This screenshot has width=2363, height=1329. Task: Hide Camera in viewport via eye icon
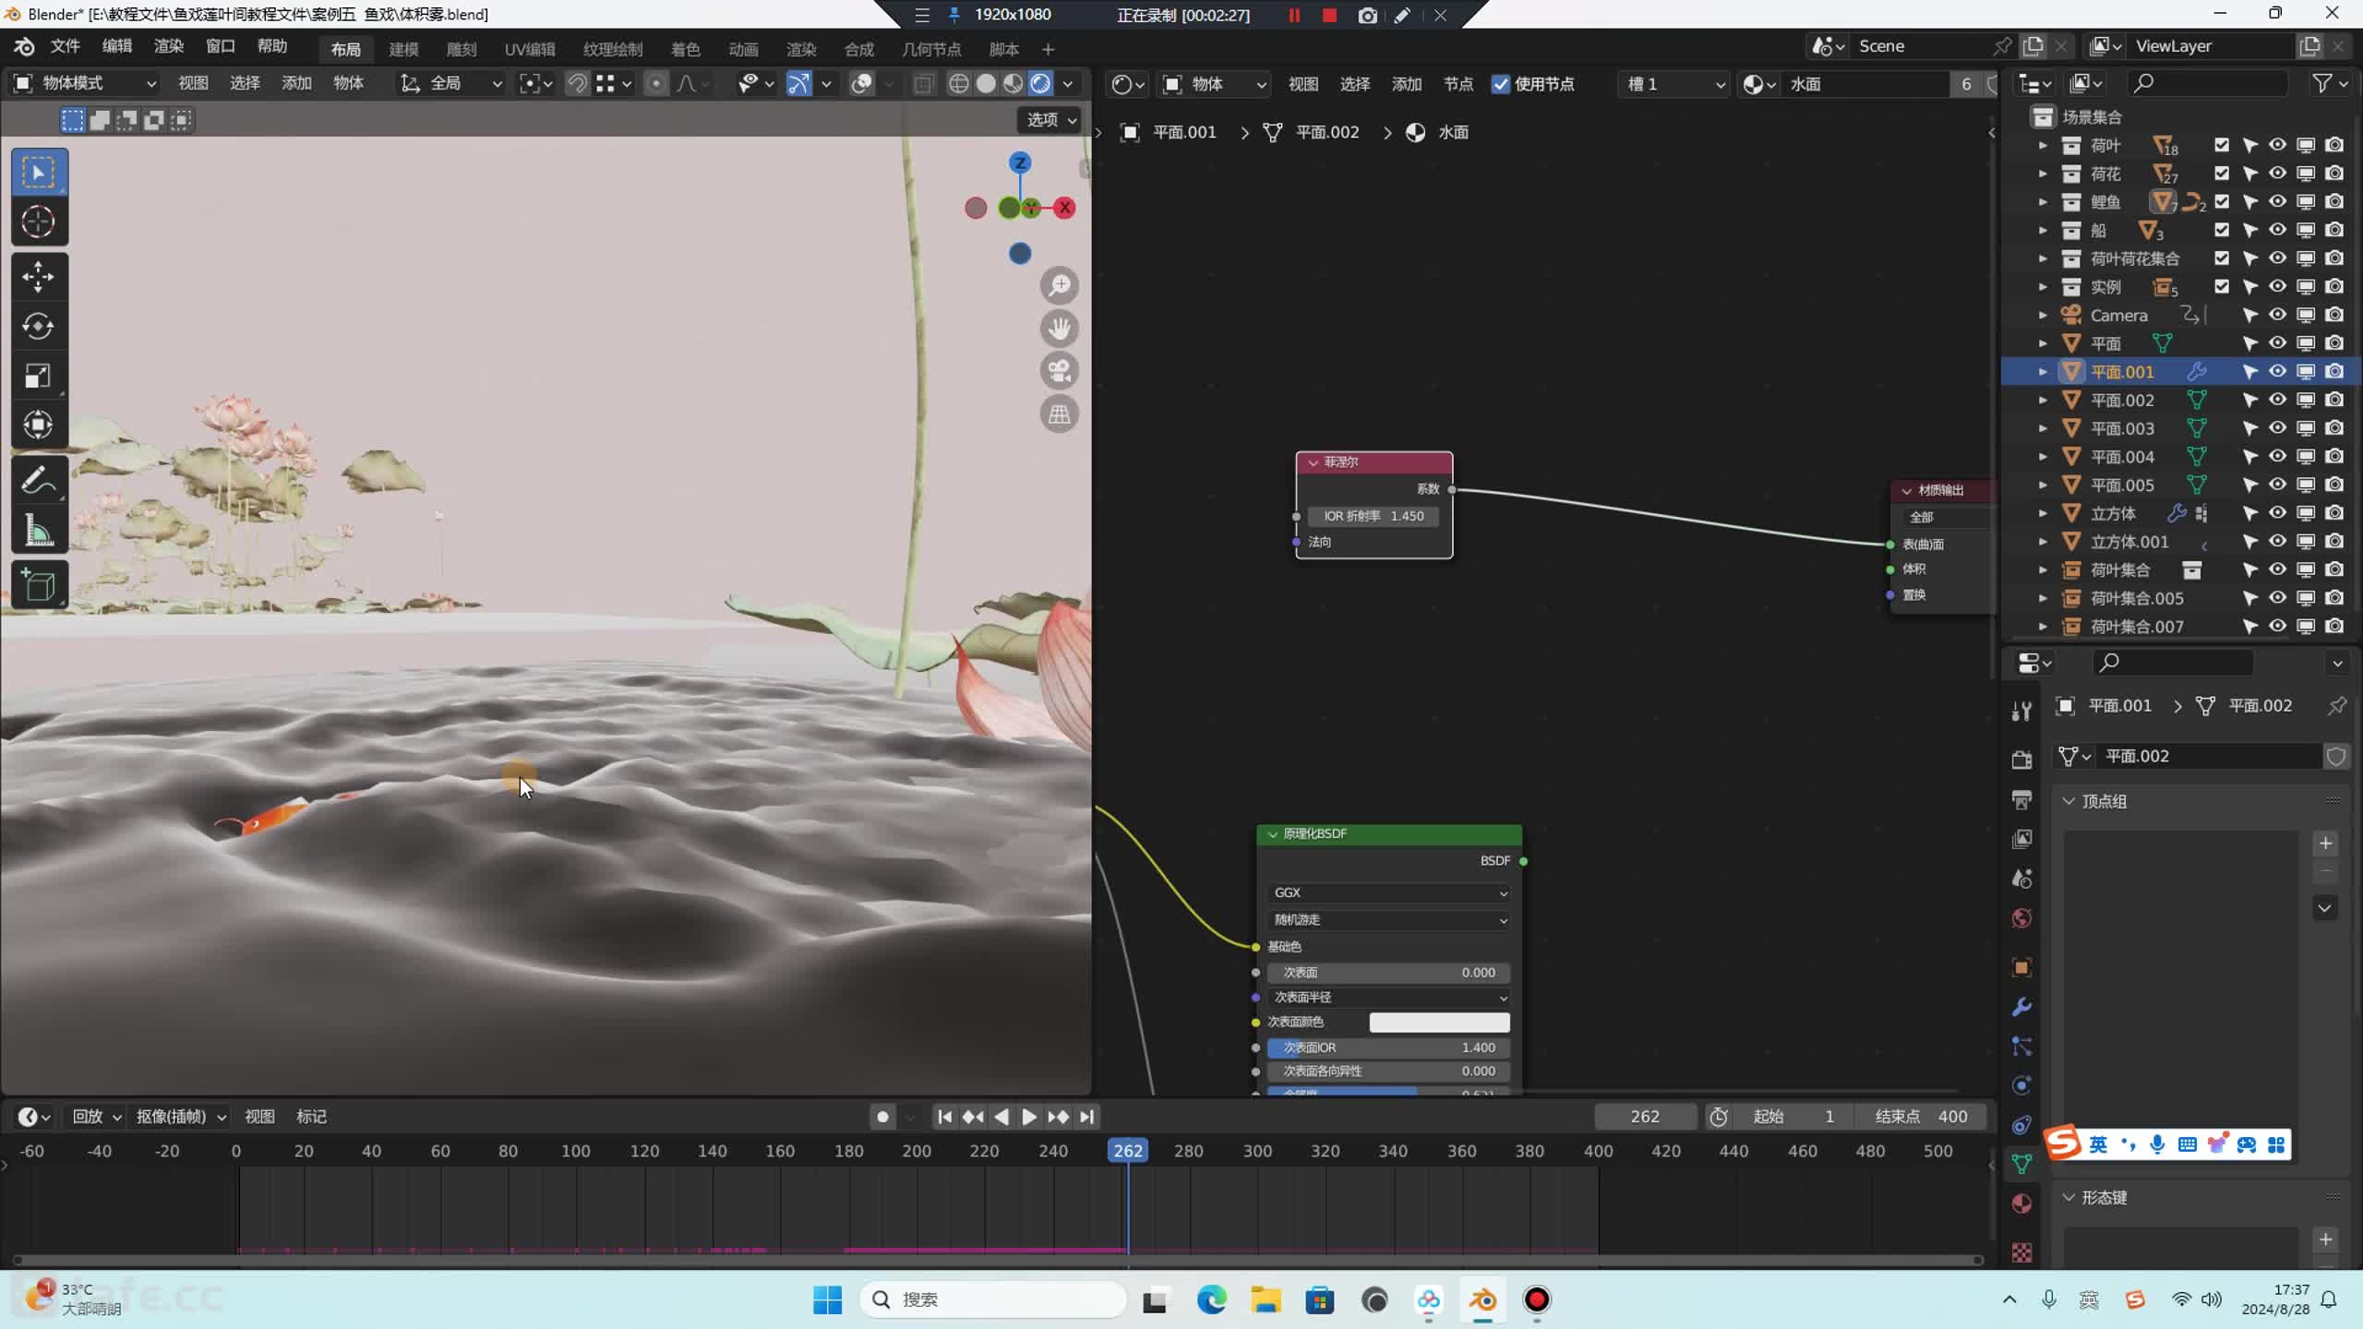tap(2278, 315)
